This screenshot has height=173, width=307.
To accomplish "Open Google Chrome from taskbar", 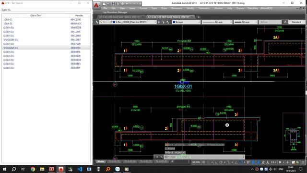I will (x=33, y=169).
